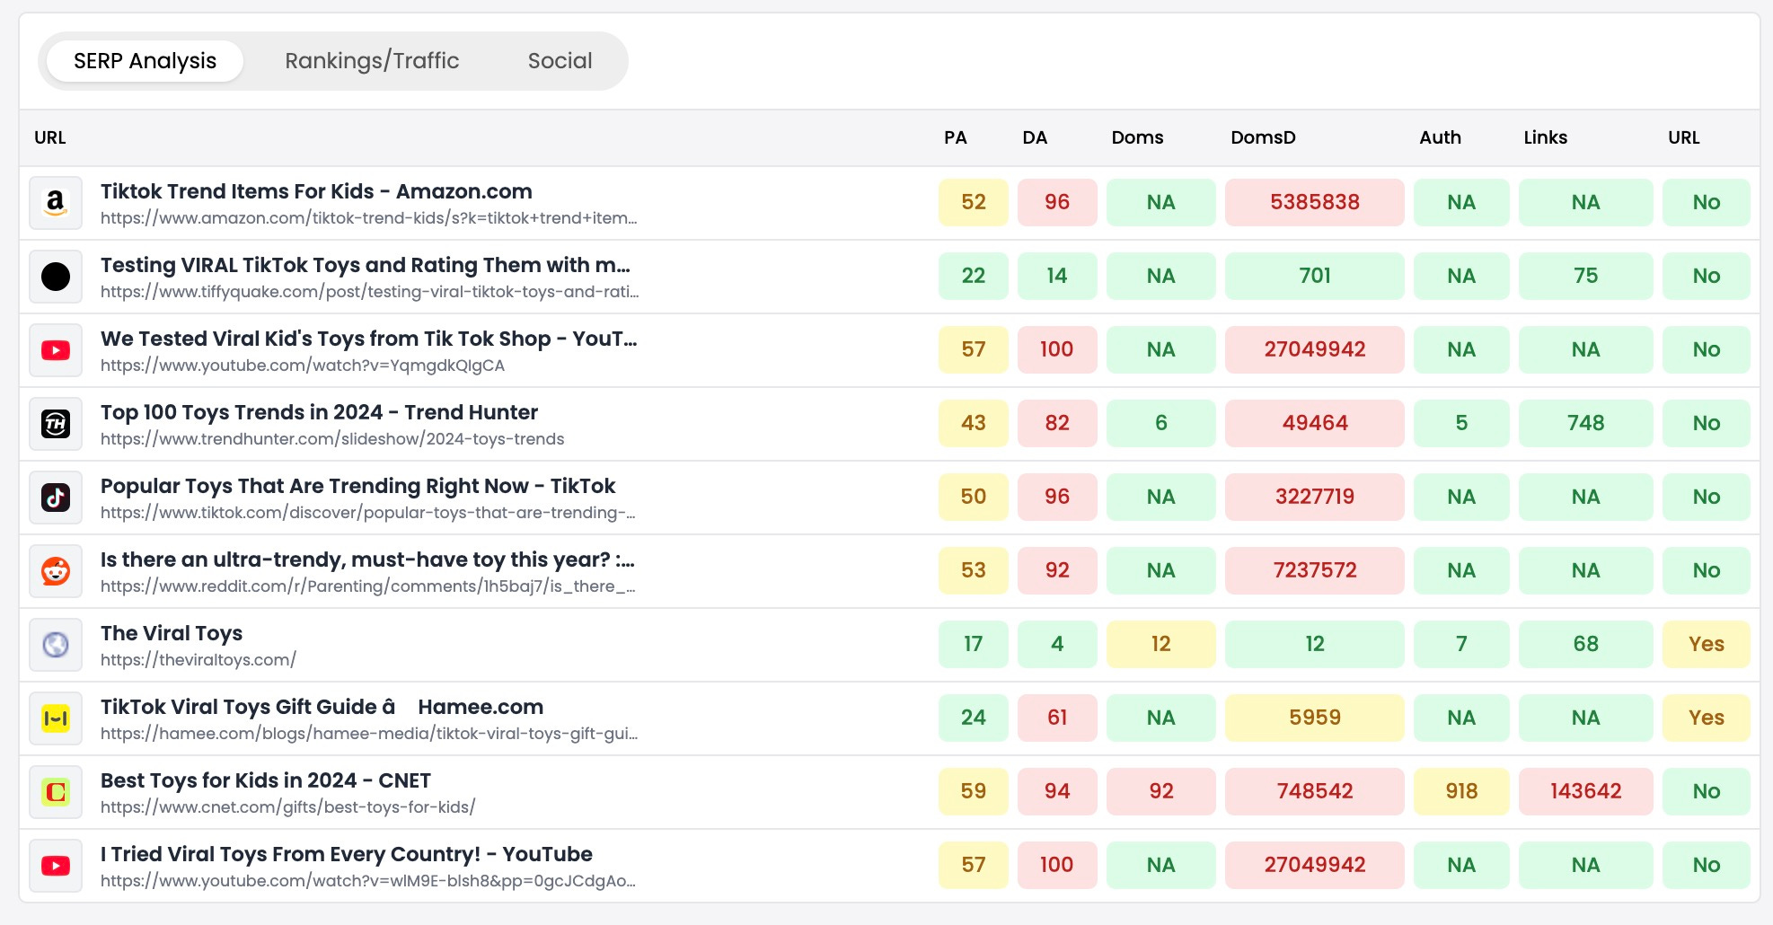The image size is (1773, 925).
Task: Open 'Best Toys for Kids in 2024 - CNET' title
Action: (266, 780)
